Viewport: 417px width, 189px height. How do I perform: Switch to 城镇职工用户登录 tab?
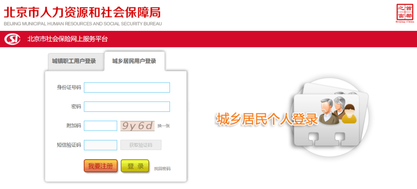[x=74, y=61]
